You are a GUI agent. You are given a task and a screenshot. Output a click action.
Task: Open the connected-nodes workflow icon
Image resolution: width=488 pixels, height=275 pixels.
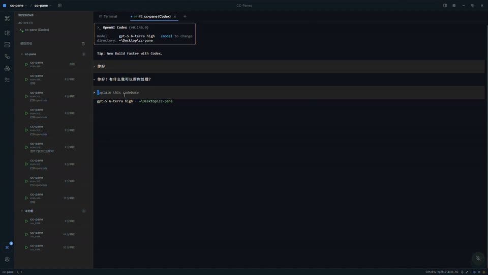point(7,57)
